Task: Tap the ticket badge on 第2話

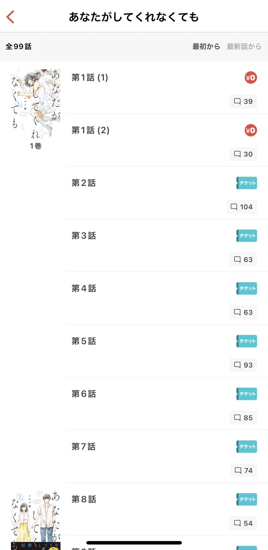Action: click(247, 183)
